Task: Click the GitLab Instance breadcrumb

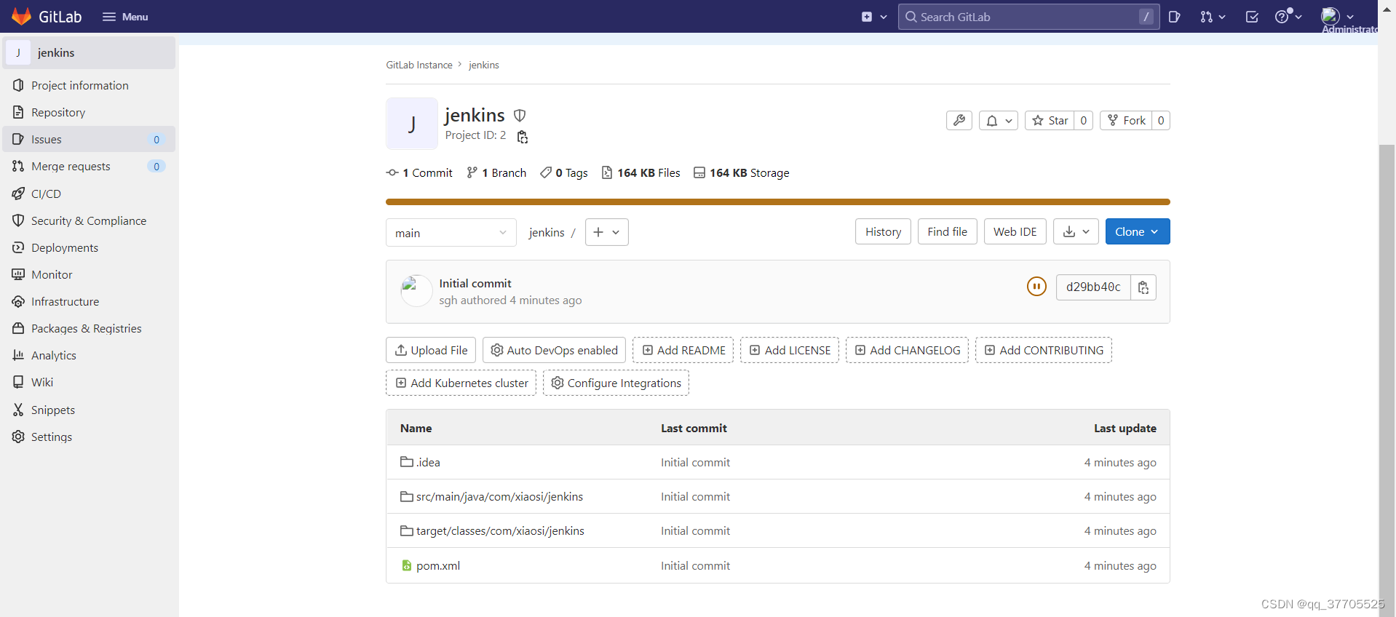Action: click(419, 65)
